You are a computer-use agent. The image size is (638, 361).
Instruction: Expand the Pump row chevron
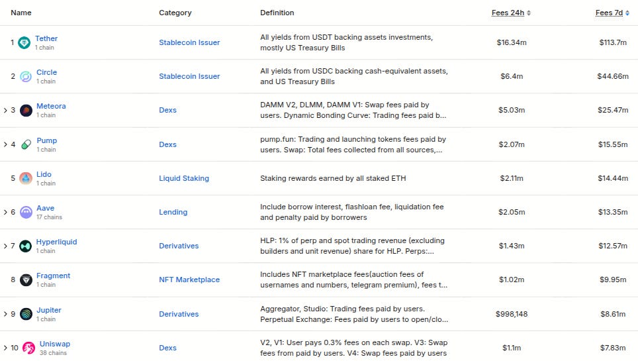(5, 144)
